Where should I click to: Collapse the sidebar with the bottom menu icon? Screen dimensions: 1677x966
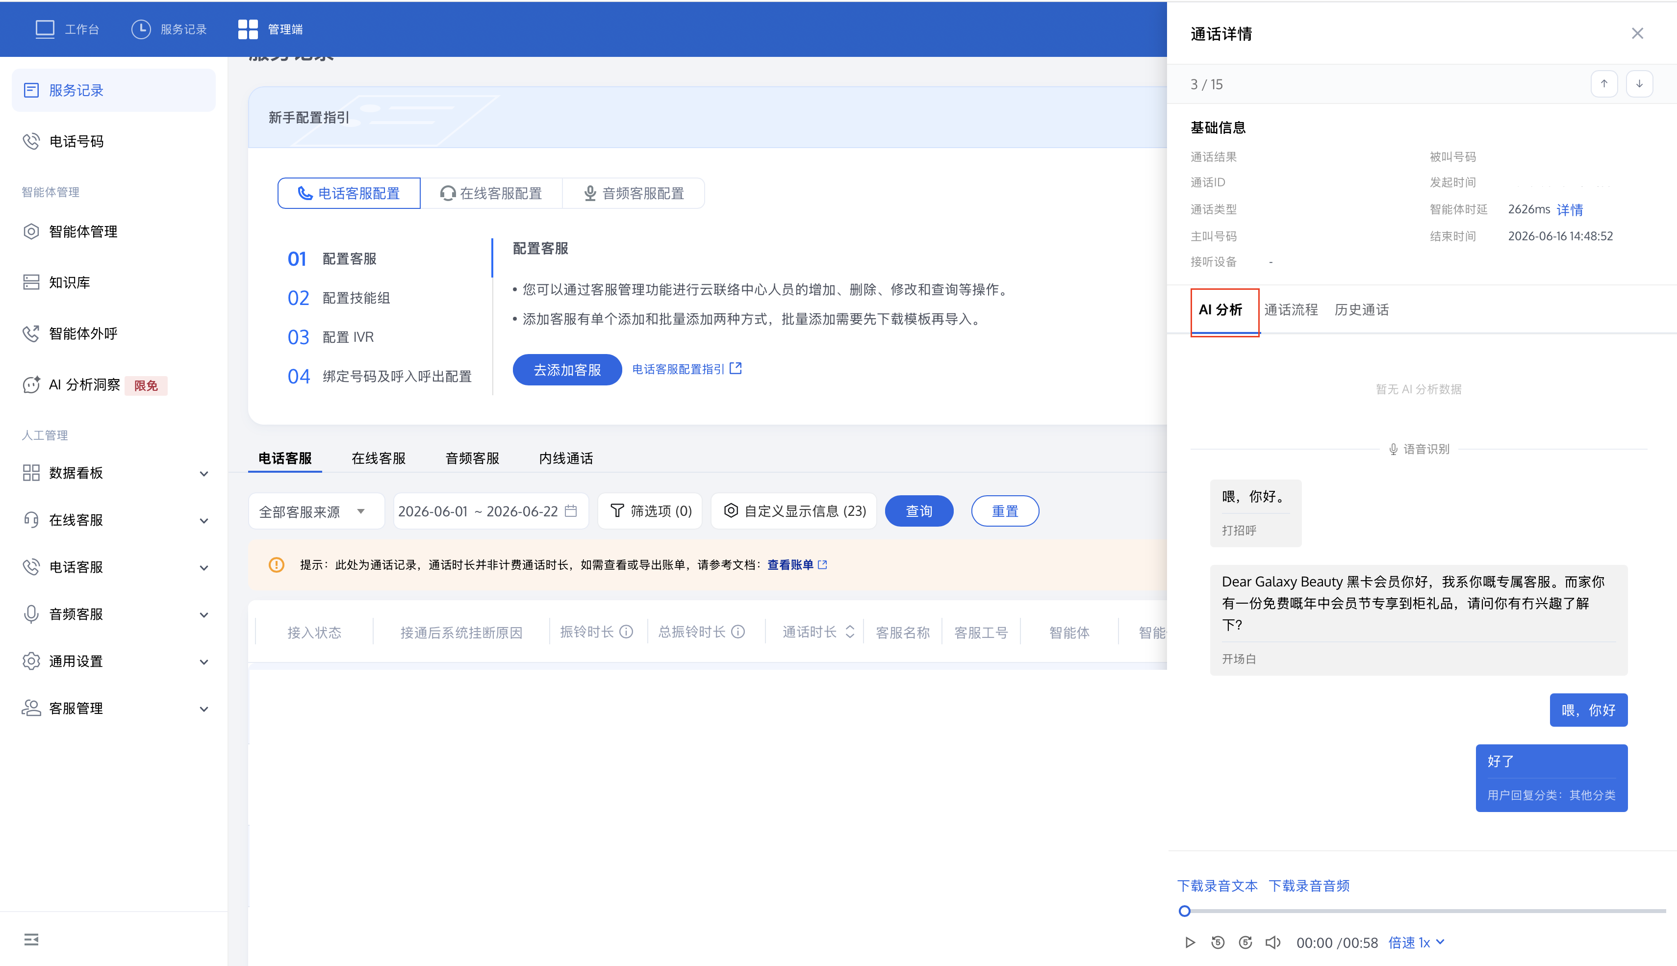click(x=31, y=940)
